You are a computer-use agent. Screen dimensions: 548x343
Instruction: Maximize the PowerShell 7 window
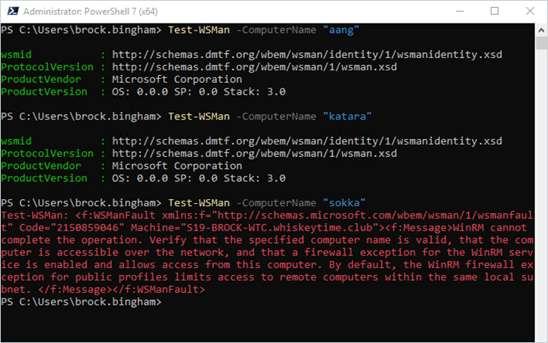click(x=495, y=12)
